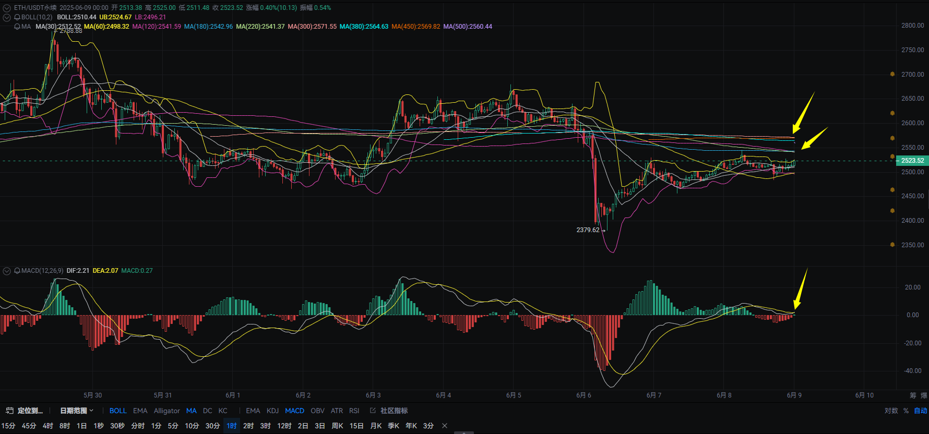Click the 筹 chip distribution icon
This screenshot has width=929, height=434.
click(913, 395)
